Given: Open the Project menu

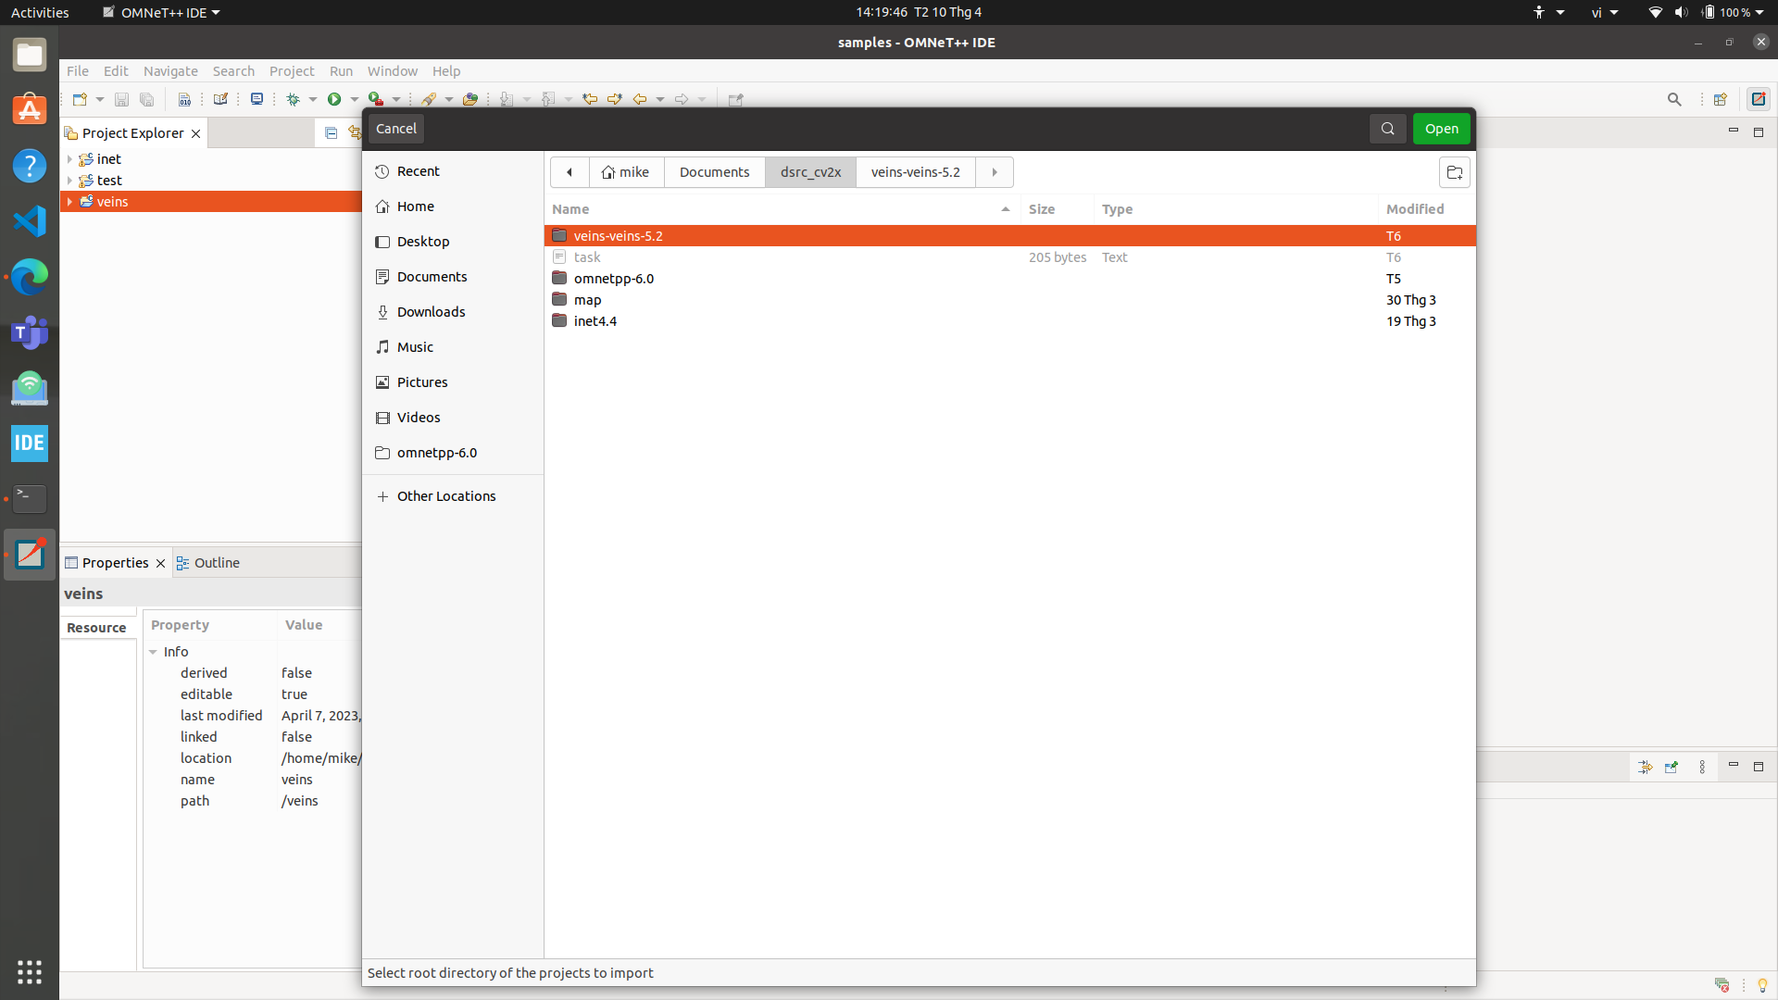Looking at the screenshot, I should click(x=291, y=71).
